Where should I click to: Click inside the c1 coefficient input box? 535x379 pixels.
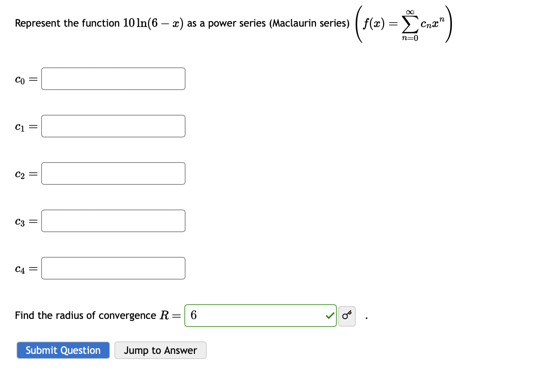click(113, 126)
